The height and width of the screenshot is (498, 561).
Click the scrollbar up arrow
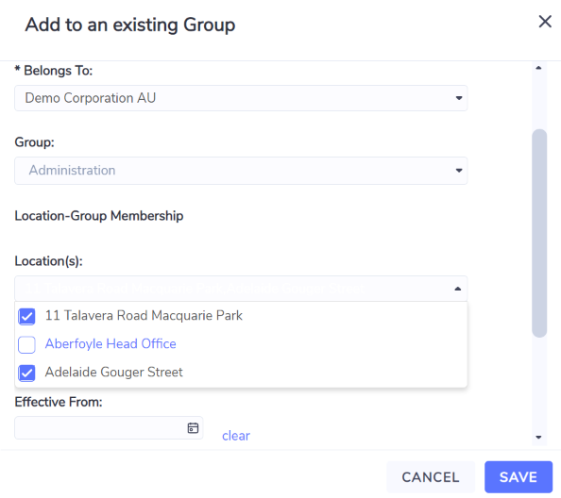pos(539,68)
